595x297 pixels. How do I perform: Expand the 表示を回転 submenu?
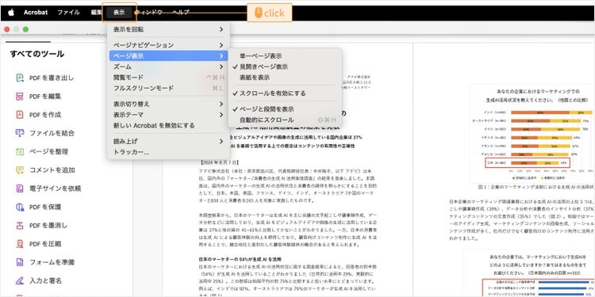pyautogui.click(x=168, y=29)
